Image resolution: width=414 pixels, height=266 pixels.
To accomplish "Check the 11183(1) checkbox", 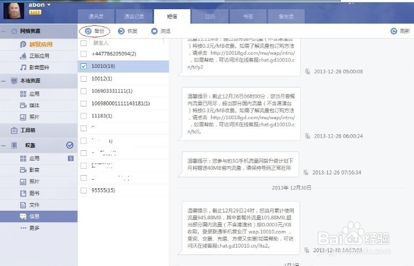I will (84, 116).
